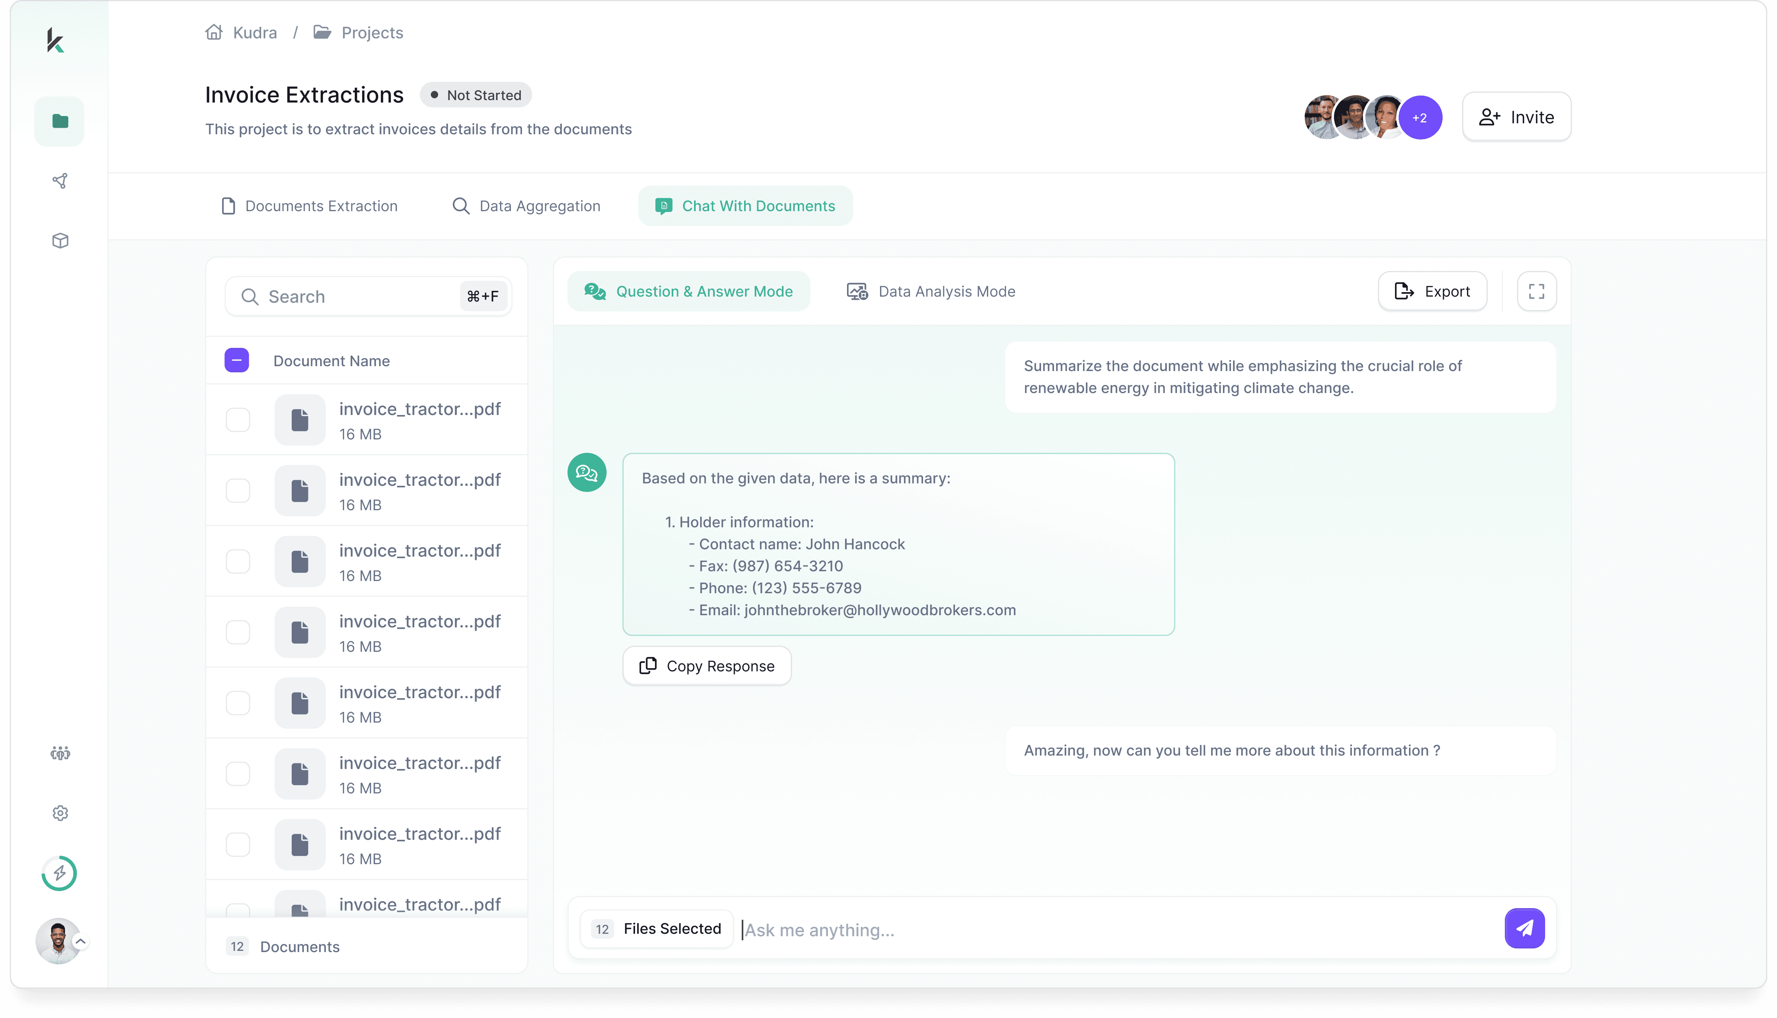
Task: Check the third invoice_tractor document checkbox
Action: 238,561
